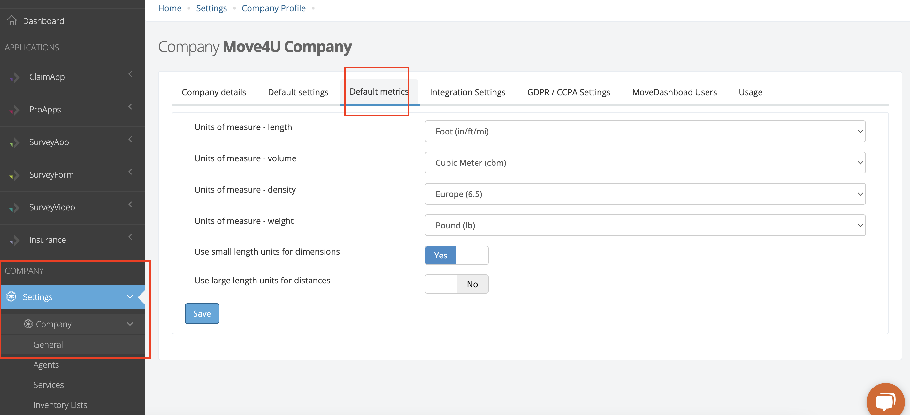Image resolution: width=910 pixels, height=415 pixels.
Task: Click 'Use large length units for distances' label
Action: pyautogui.click(x=262, y=281)
